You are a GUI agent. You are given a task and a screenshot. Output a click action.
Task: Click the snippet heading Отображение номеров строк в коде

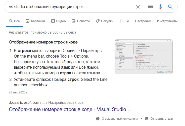point(43,42)
